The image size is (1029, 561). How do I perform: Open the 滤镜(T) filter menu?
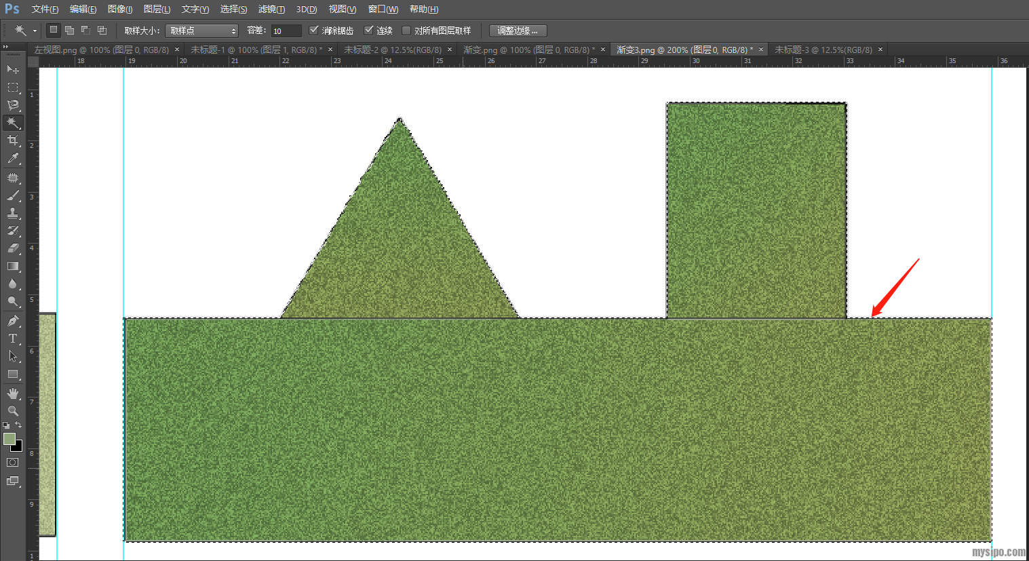(x=271, y=9)
